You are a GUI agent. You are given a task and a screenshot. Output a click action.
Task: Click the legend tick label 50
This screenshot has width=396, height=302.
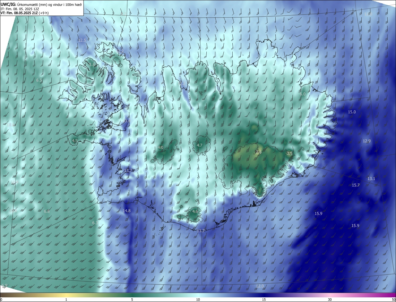pyautogui.click(x=394, y=300)
